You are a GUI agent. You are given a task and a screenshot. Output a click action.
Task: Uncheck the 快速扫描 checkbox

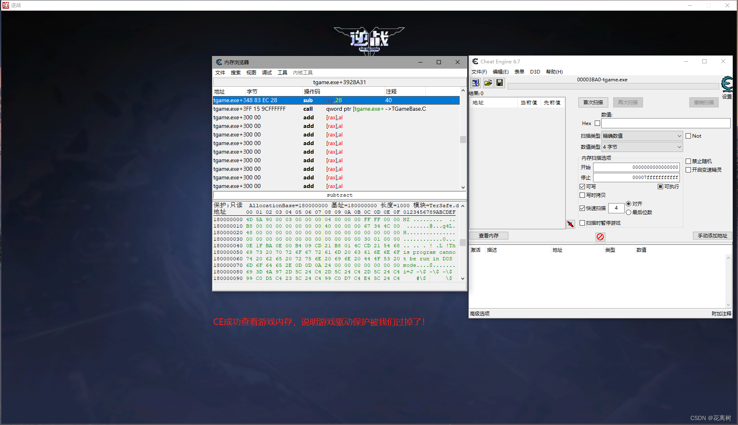coord(582,208)
